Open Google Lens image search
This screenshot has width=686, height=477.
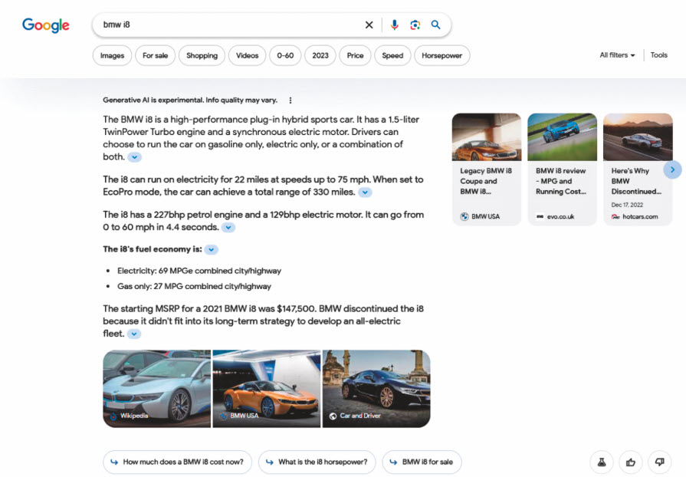415,25
